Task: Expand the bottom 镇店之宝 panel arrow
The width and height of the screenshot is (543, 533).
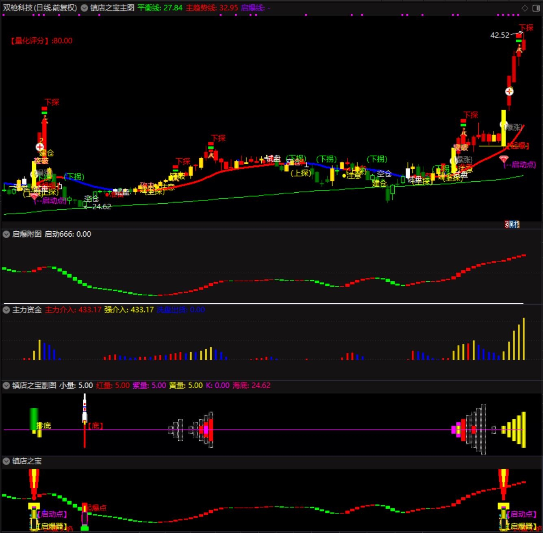Action: (7, 461)
